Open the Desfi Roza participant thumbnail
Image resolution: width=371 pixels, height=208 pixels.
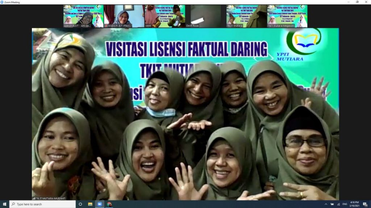pos(206,16)
